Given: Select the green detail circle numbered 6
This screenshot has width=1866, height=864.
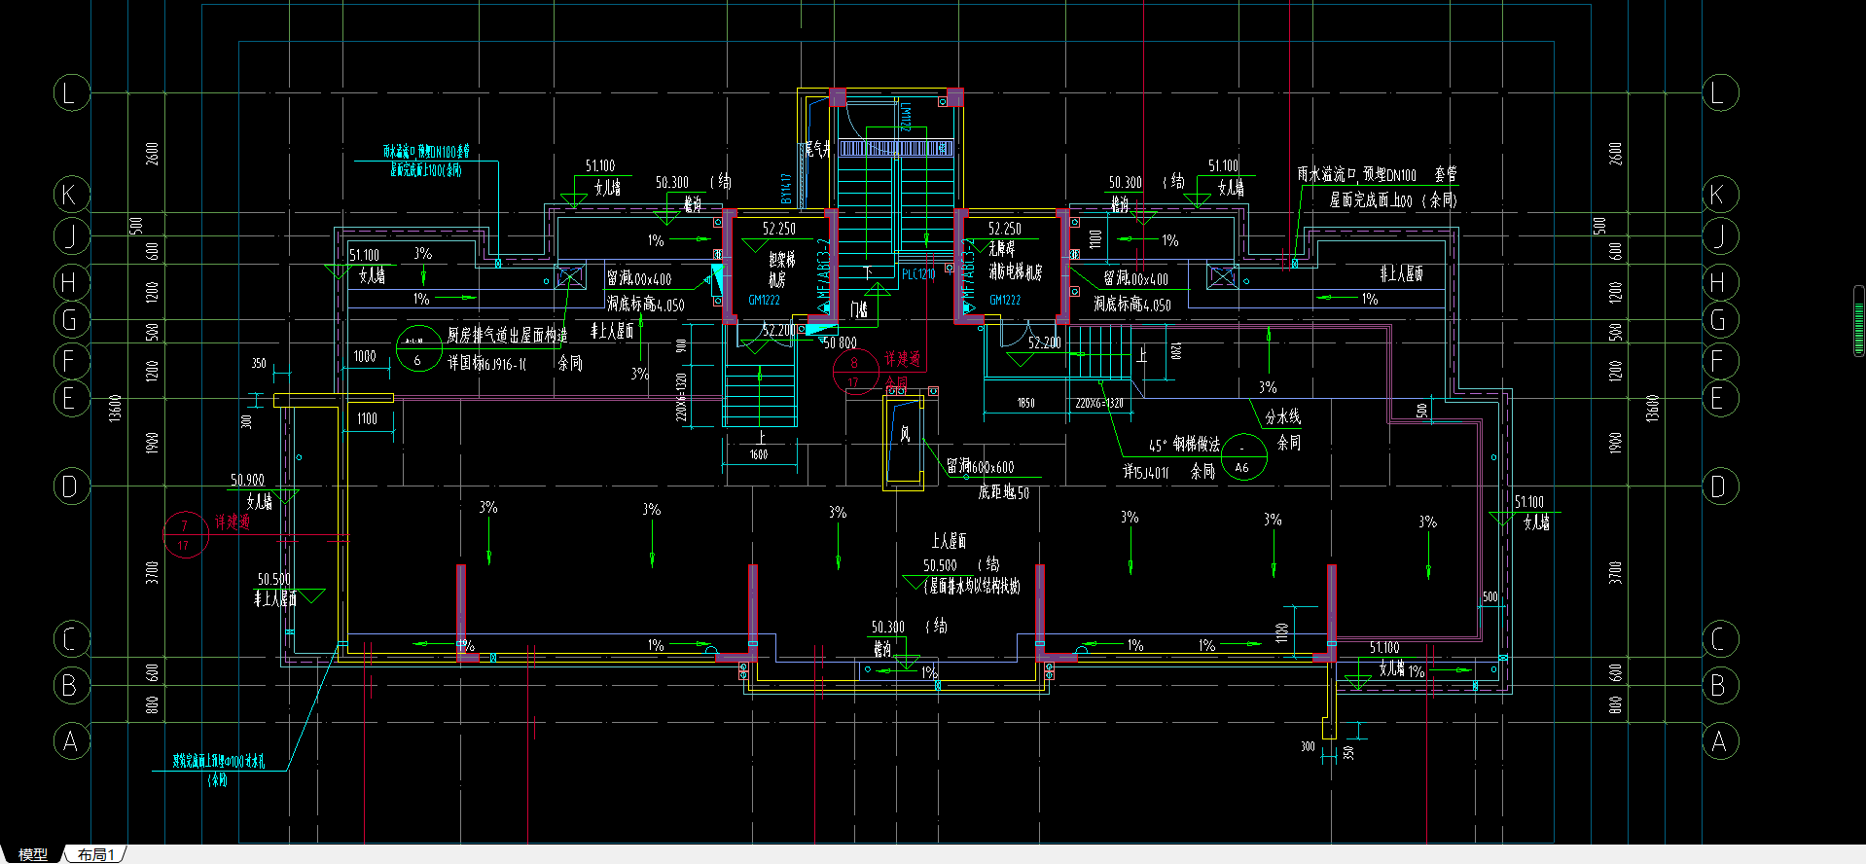Looking at the screenshot, I should (418, 349).
